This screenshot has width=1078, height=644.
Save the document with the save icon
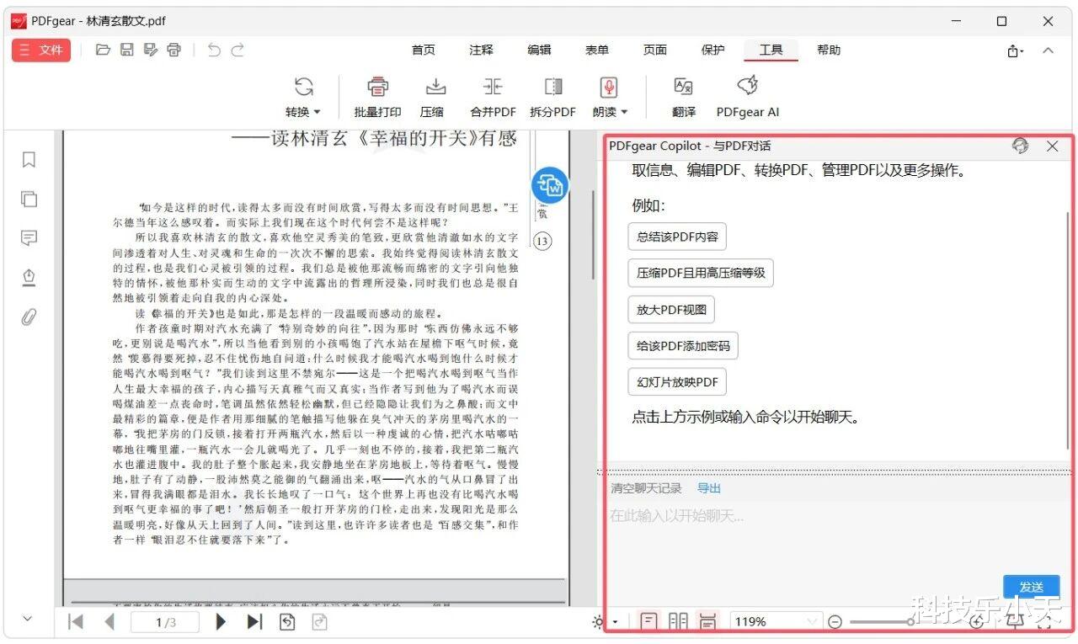point(126,50)
